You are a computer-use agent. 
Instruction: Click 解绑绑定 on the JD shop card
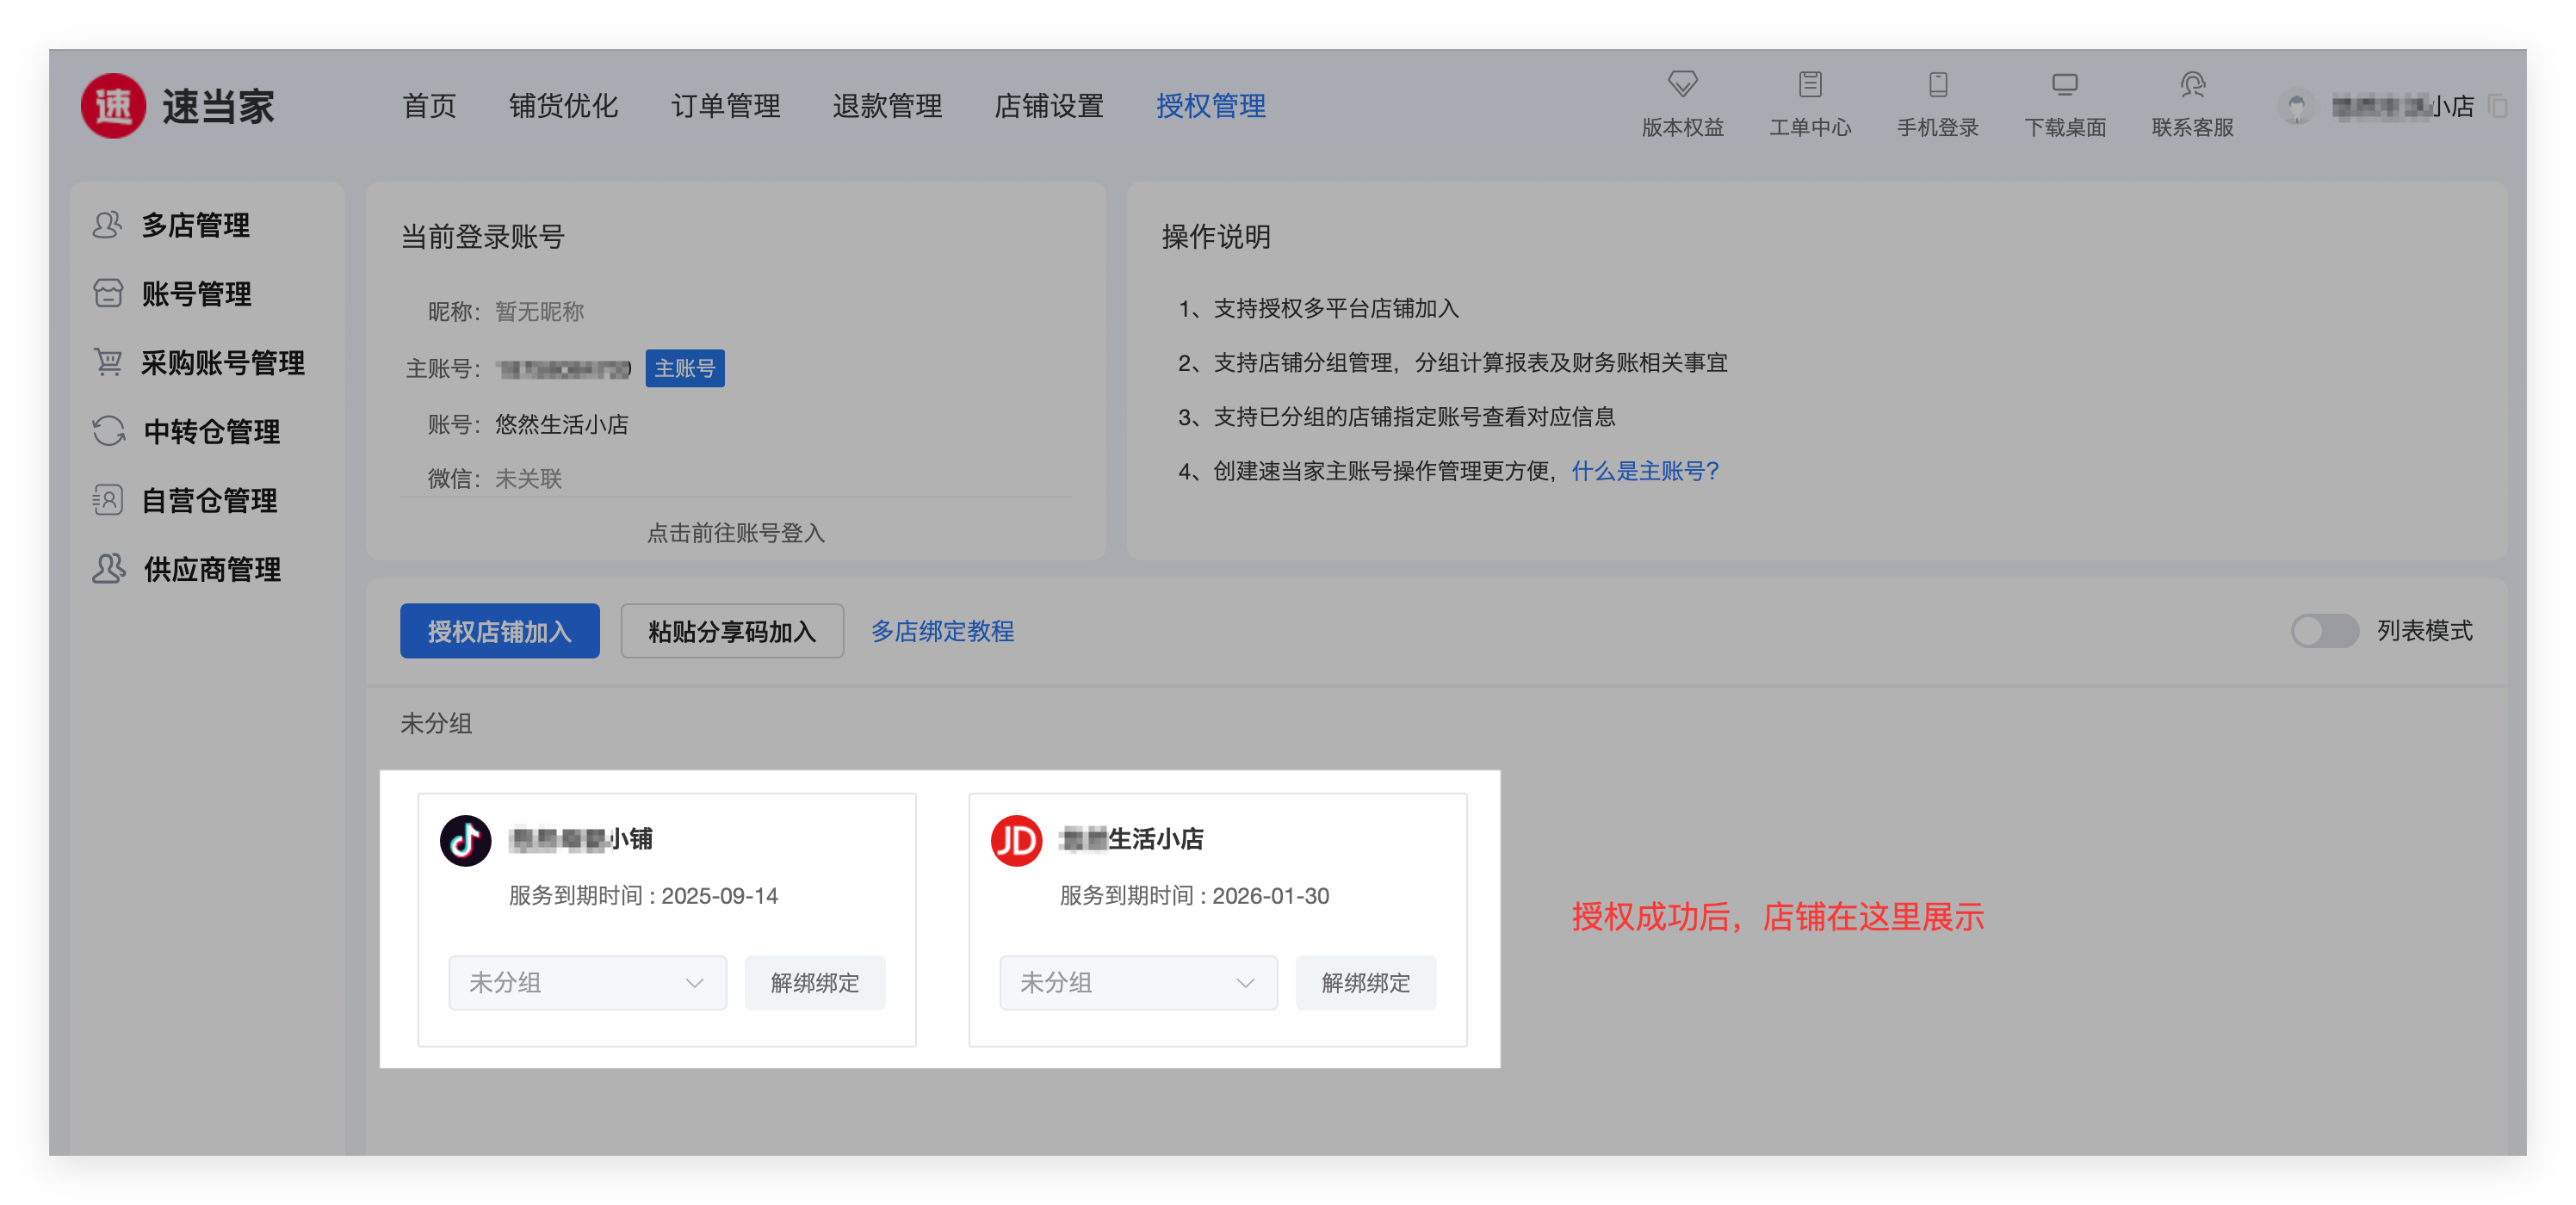pyautogui.click(x=1365, y=982)
